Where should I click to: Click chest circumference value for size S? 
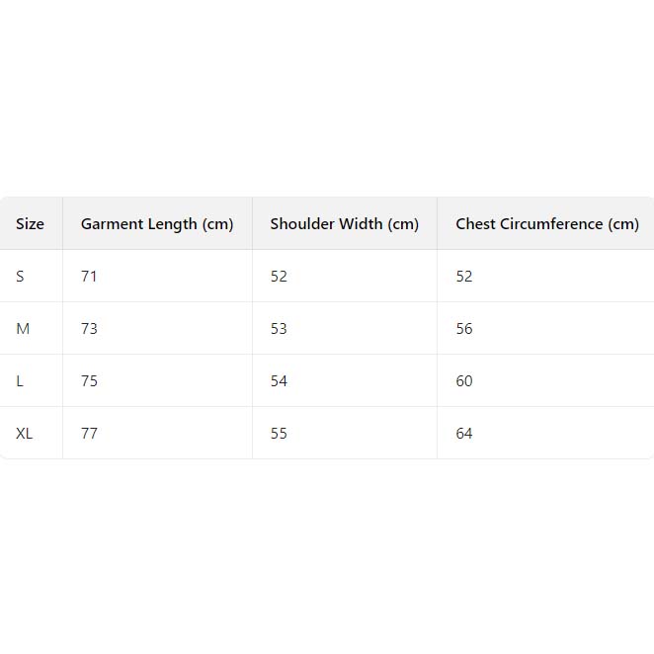(x=464, y=277)
